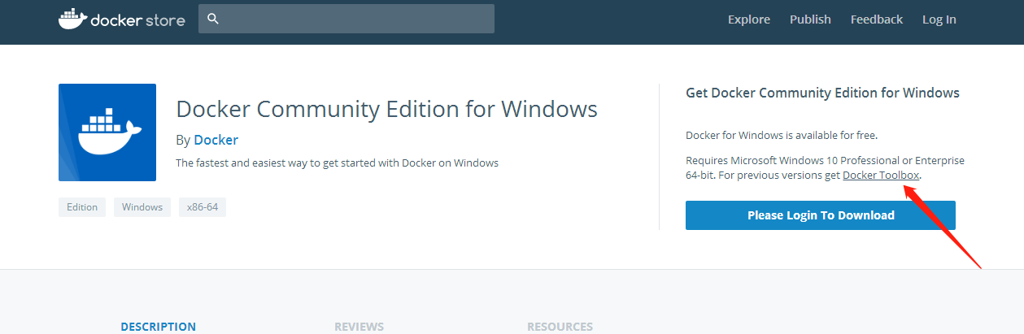The image size is (1024, 334).
Task: Click the 'Get Docker Community Edition for Windows' heading
Action: pyautogui.click(x=823, y=93)
